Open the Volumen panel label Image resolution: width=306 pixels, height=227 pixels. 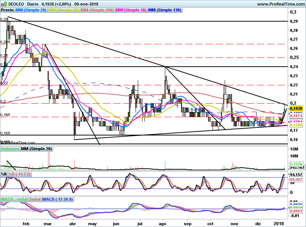tap(10, 149)
